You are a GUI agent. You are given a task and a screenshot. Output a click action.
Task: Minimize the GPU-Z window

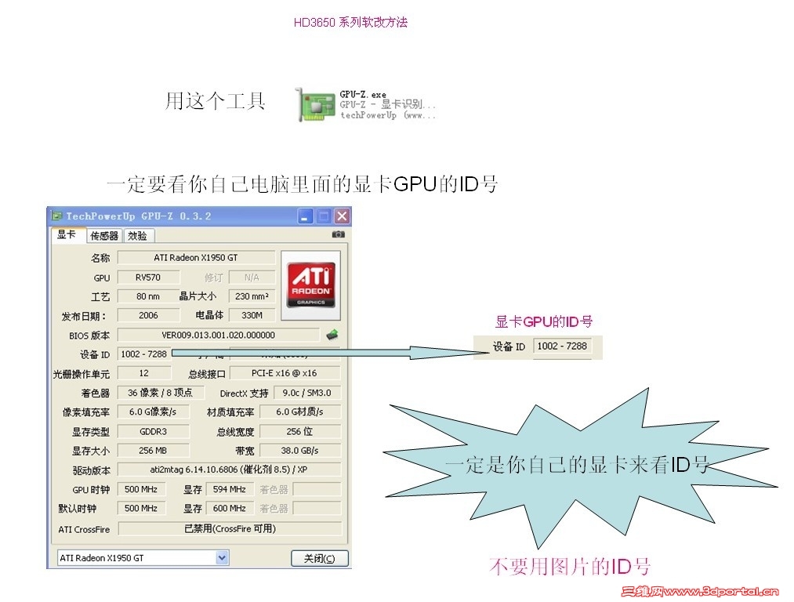tap(305, 216)
